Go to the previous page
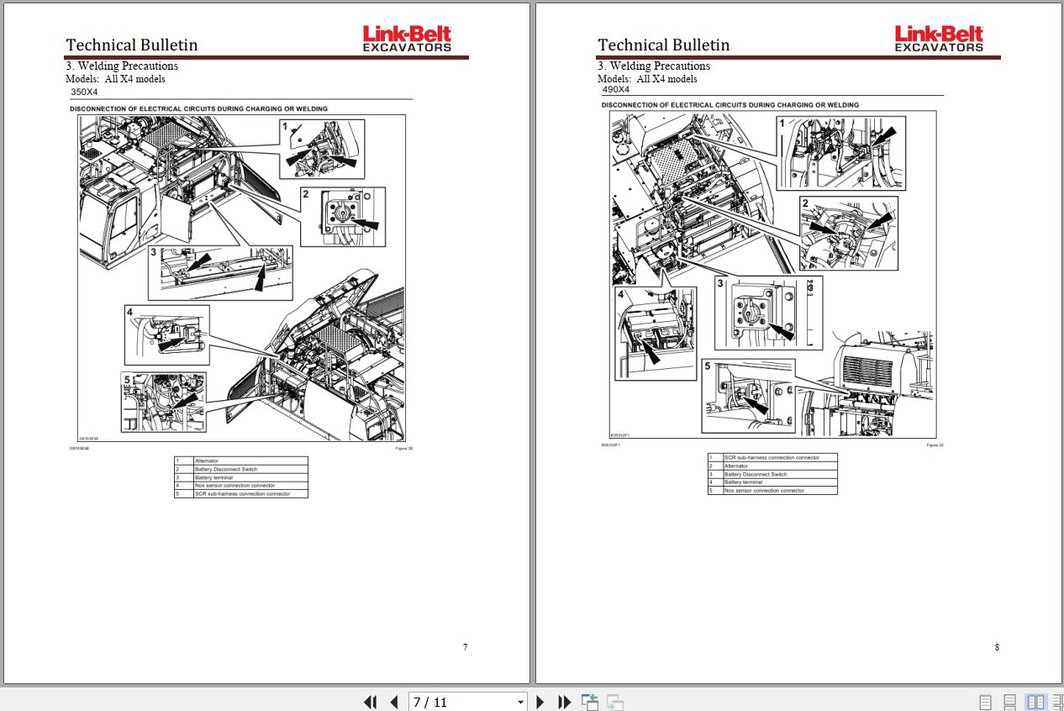Screen dimensions: 1064x711 pos(392,702)
